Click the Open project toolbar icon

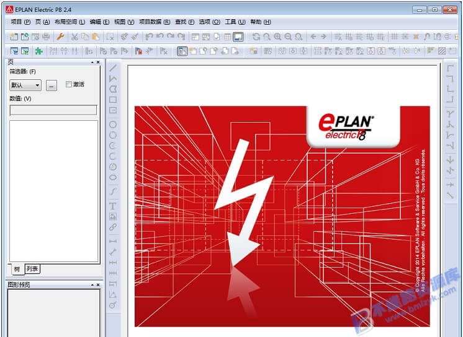pos(25,37)
